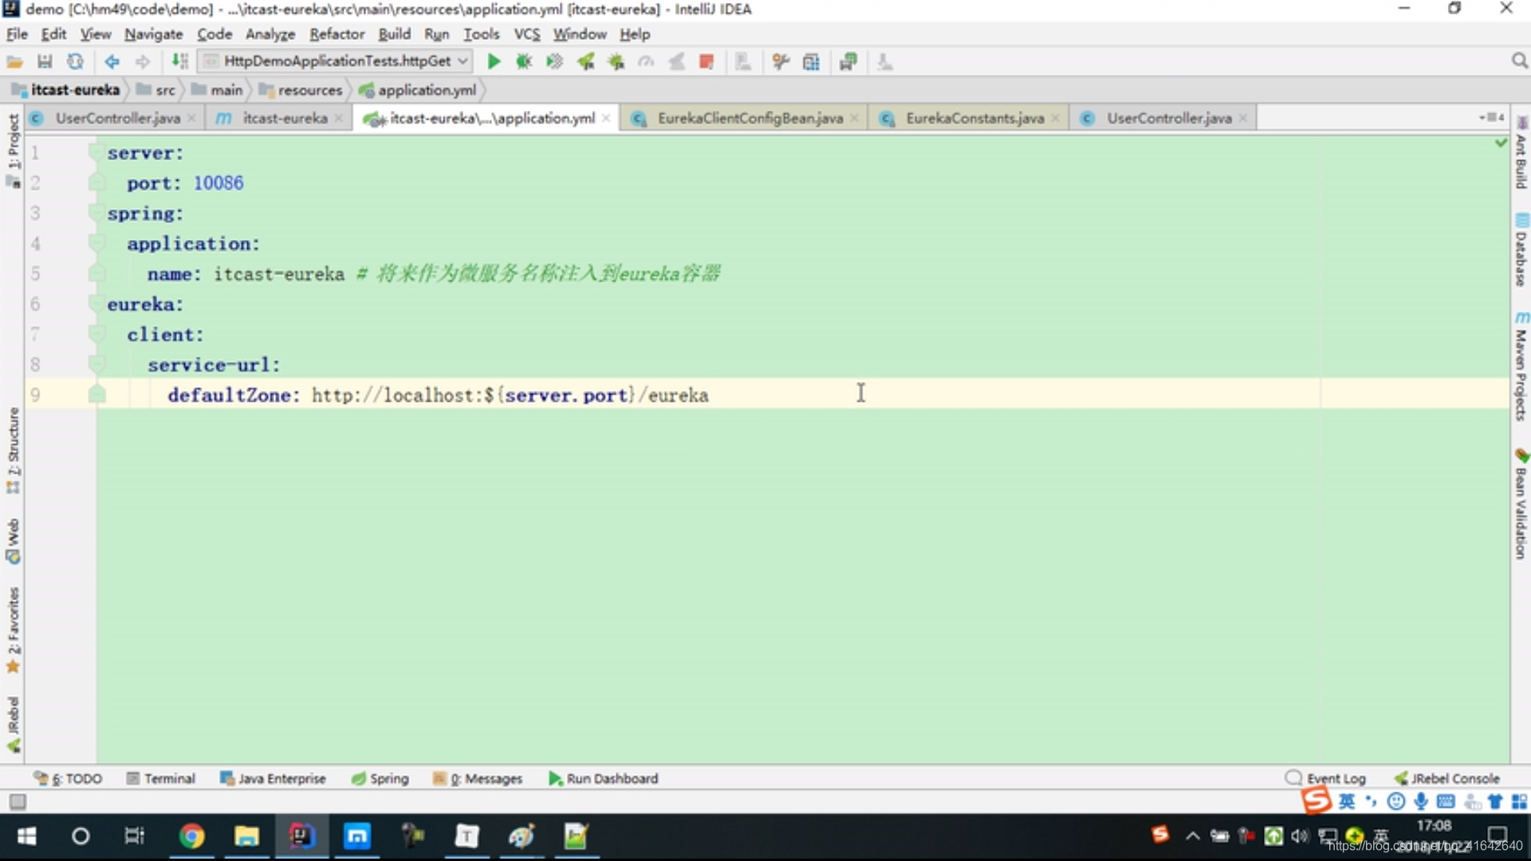This screenshot has width=1531, height=861.
Task: Open the Java Enterprise tool window
Action: coord(273,779)
